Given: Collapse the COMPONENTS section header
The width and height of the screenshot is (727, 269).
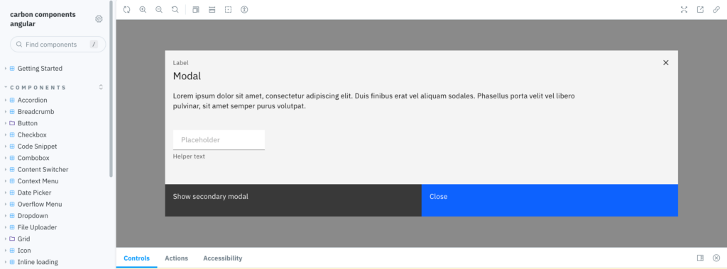Looking at the screenshot, I should (38, 87).
